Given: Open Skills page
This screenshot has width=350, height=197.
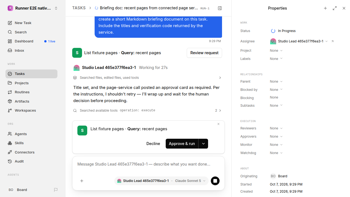Looking at the screenshot, I should pos(31,143).
